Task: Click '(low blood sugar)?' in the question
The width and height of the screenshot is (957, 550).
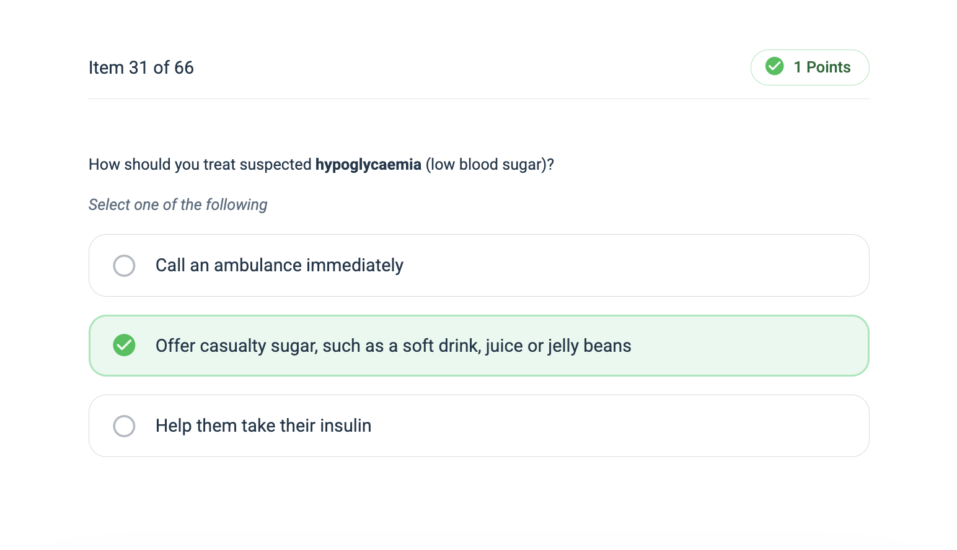Action: point(490,165)
